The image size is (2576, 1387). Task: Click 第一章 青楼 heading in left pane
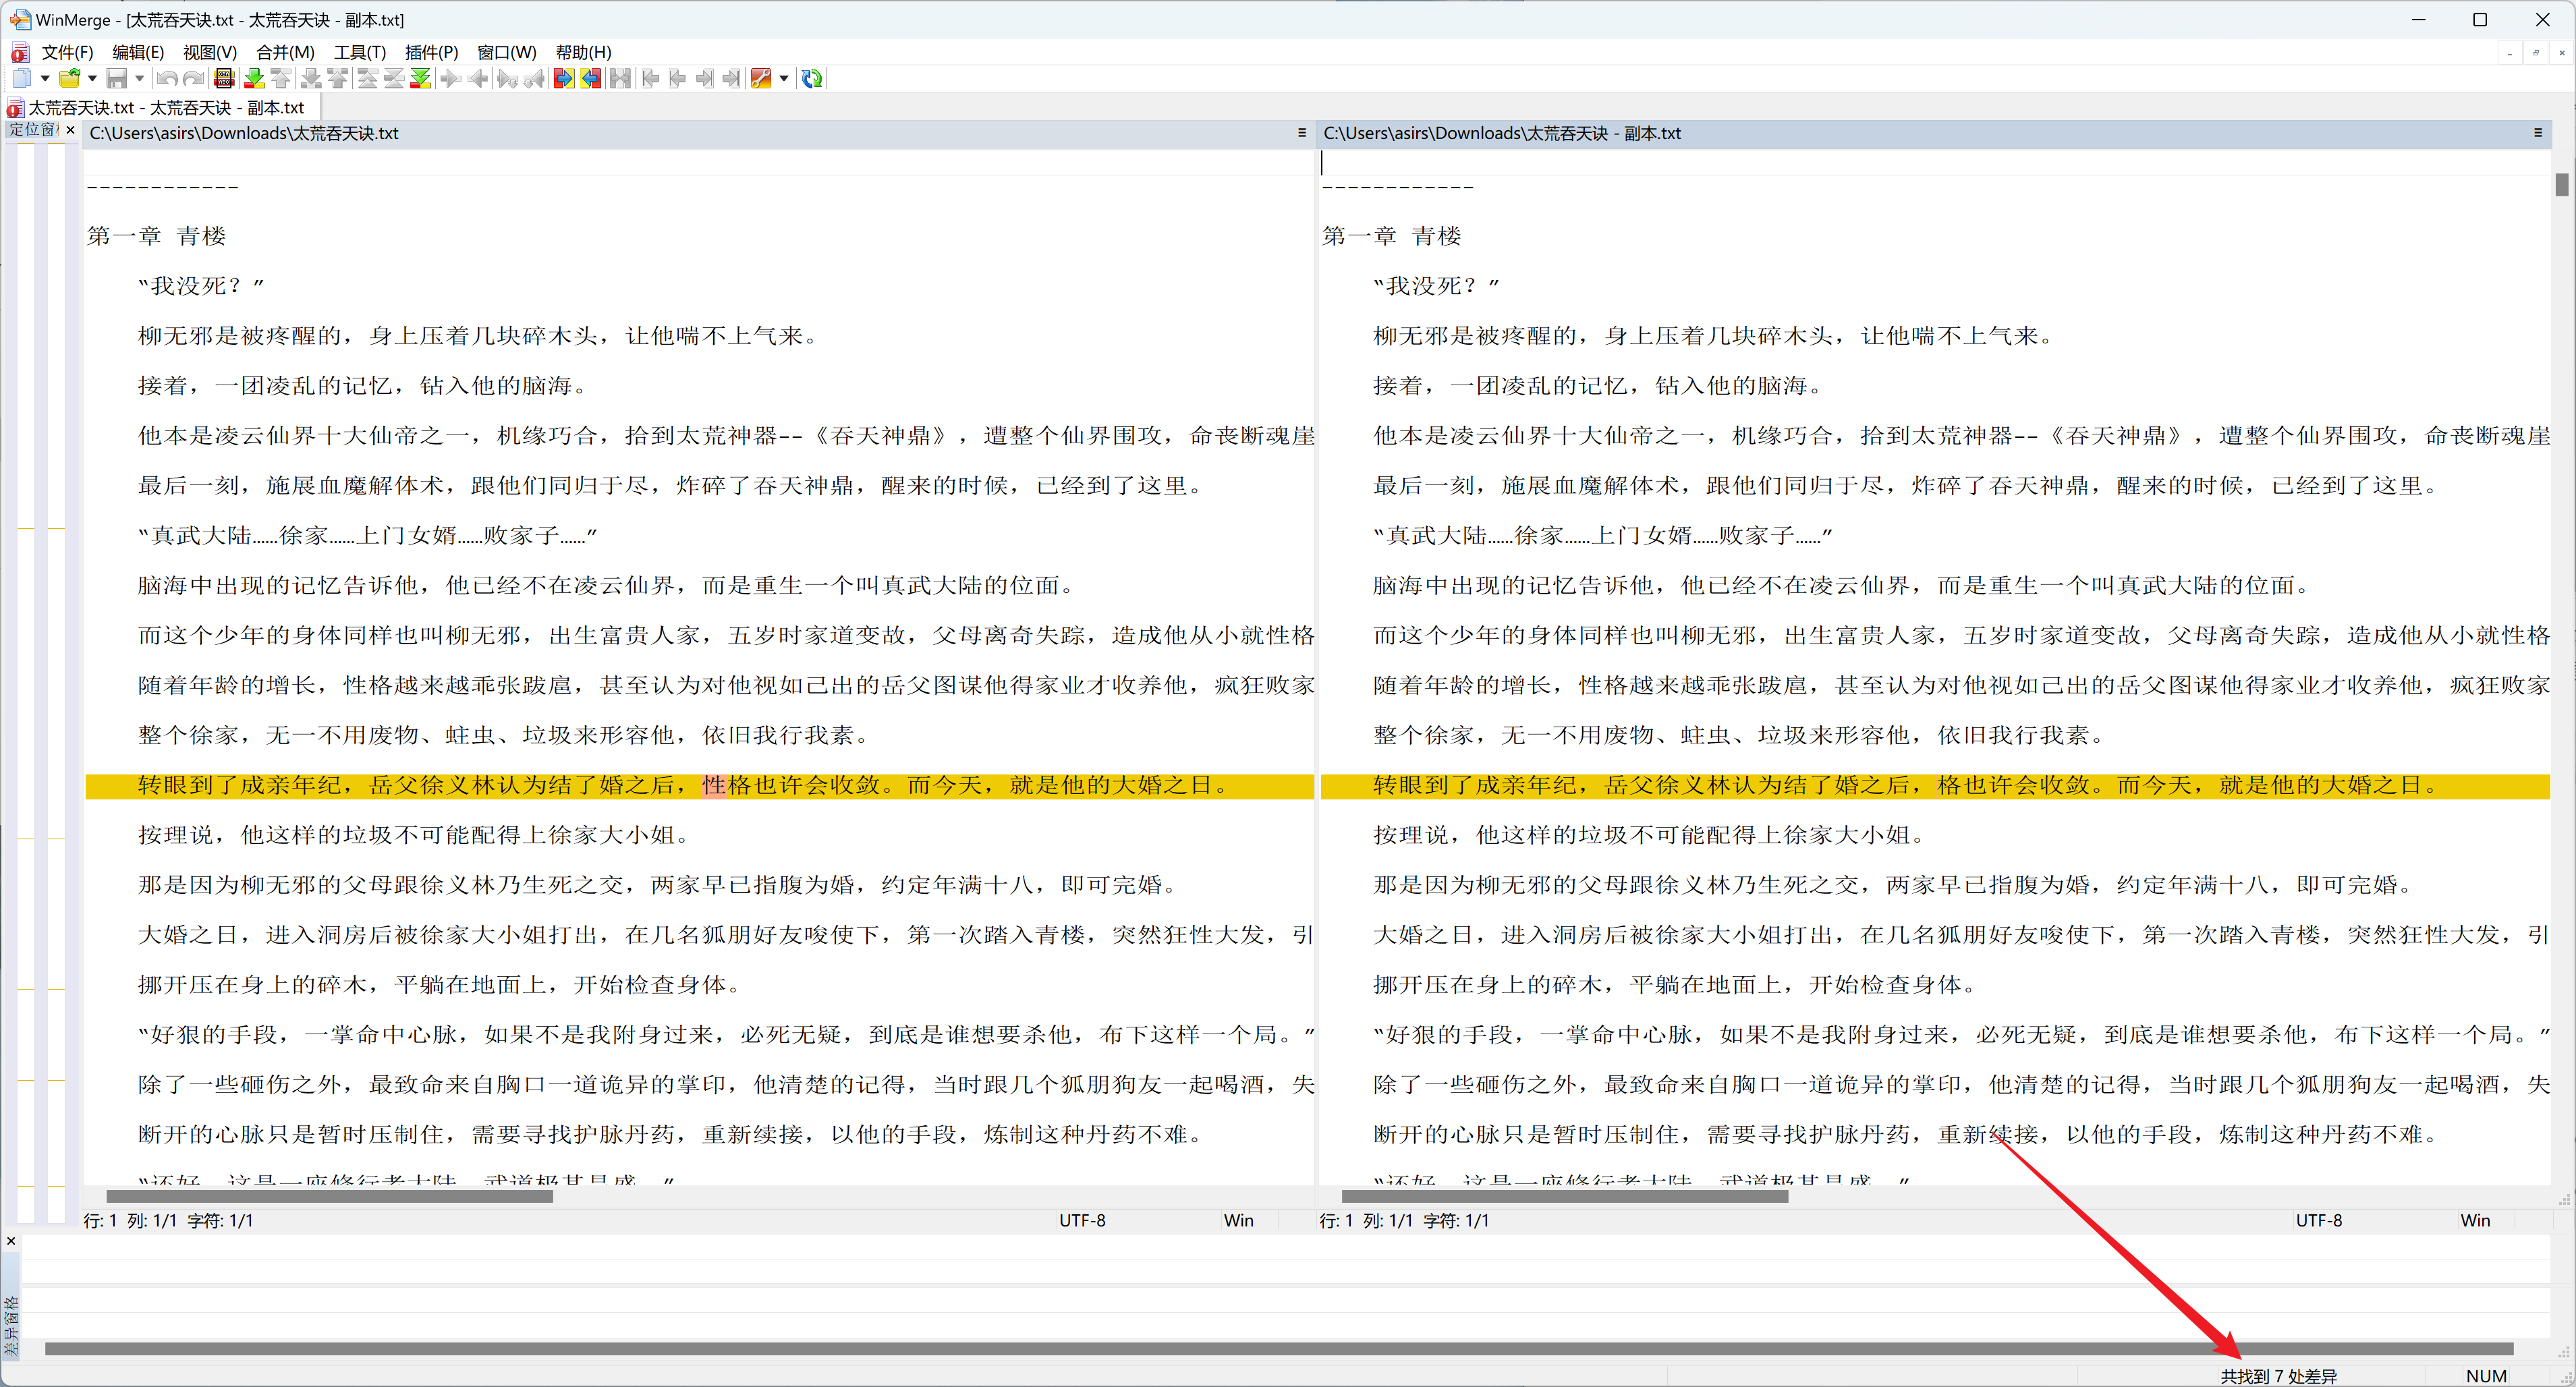[x=157, y=236]
